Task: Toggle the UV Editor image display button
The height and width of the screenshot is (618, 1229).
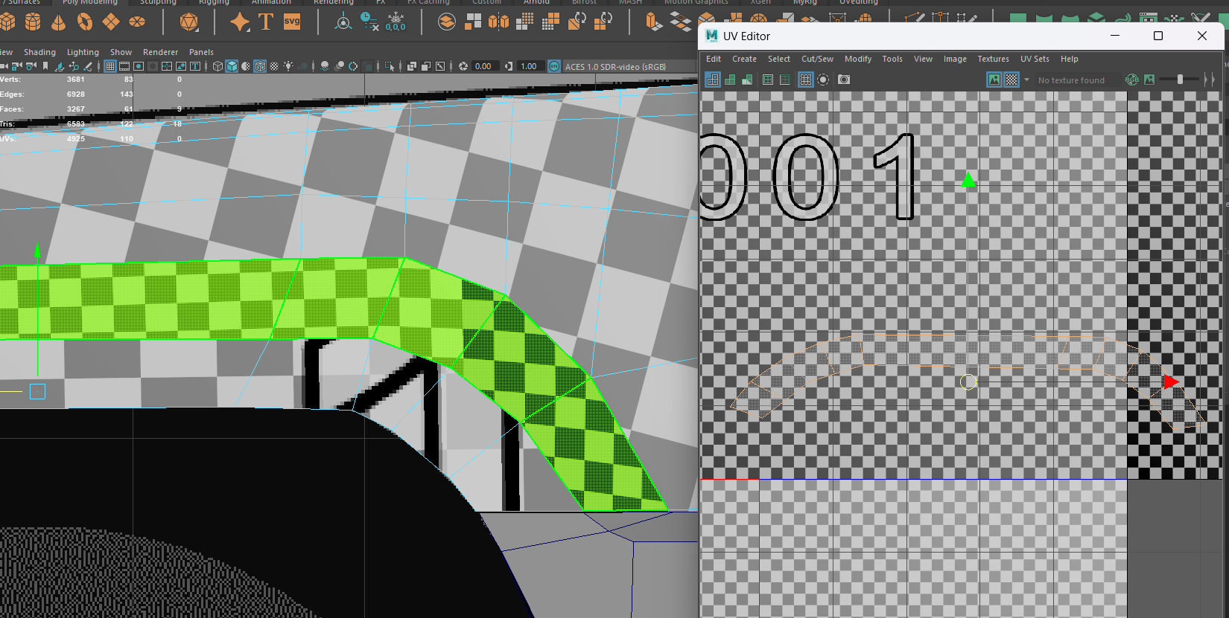Action: pos(994,80)
